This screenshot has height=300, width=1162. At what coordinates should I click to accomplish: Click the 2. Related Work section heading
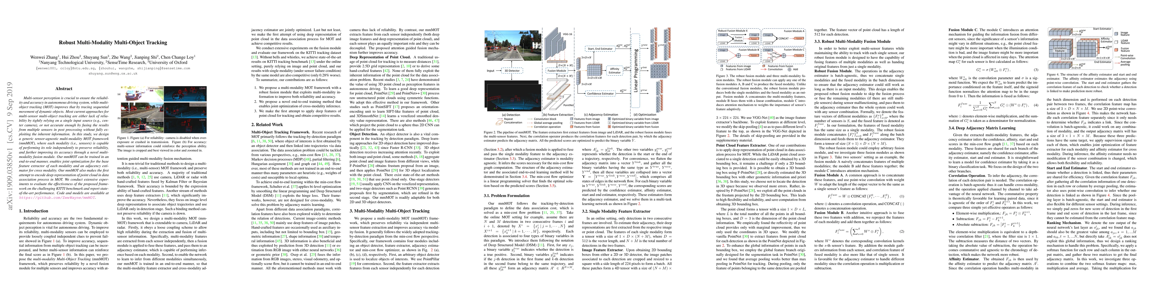267,124
